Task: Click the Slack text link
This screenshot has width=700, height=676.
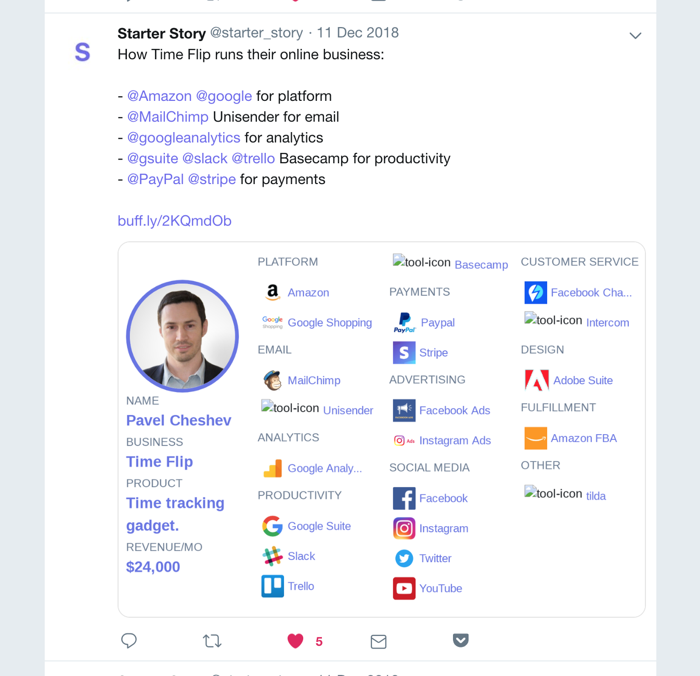Action: click(x=301, y=556)
